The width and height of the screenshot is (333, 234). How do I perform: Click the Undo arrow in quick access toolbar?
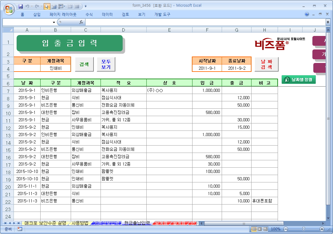click(28, 6)
